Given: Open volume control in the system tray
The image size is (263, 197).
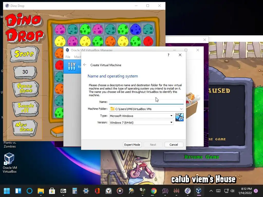Looking at the screenshot, I should pyautogui.click(x=232, y=191).
